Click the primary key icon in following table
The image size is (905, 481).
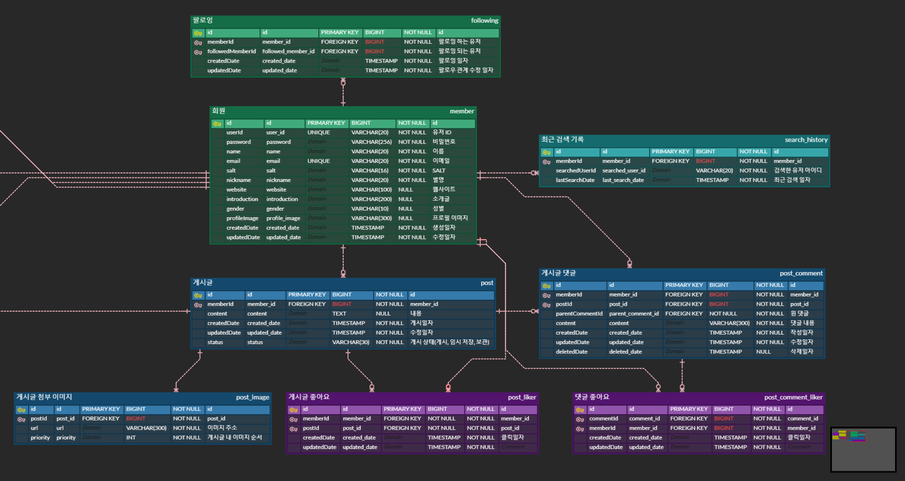(198, 33)
